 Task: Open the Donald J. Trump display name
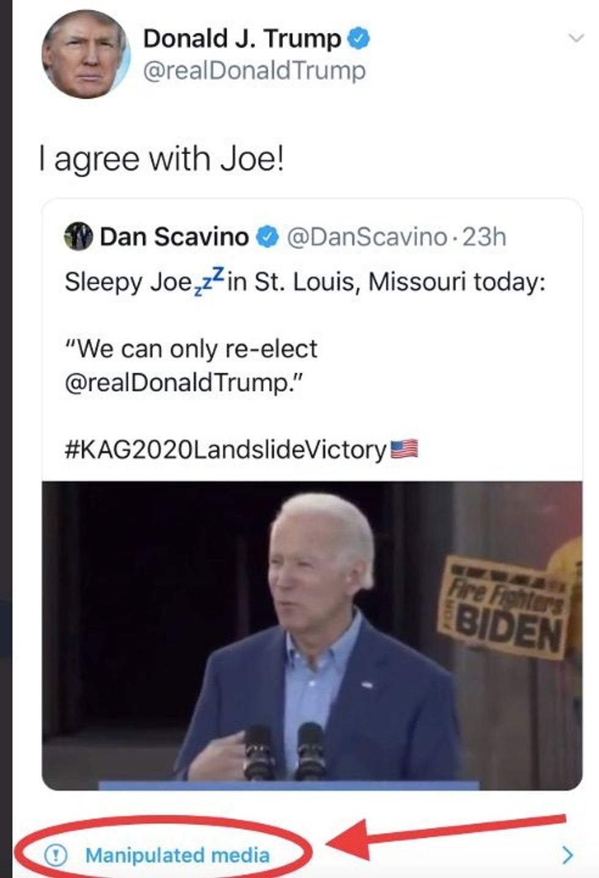coord(241,39)
